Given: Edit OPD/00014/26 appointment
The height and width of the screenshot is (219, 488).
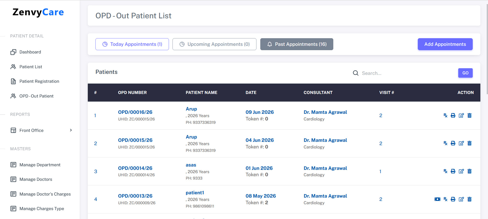Looking at the screenshot, I should pyautogui.click(x=461, y=171).
